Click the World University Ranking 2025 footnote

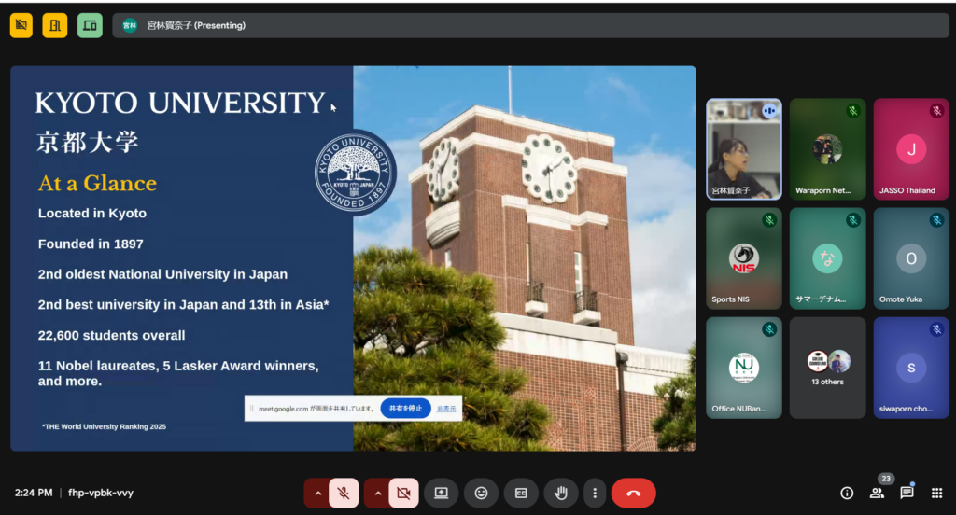click(x=104, y=426)
